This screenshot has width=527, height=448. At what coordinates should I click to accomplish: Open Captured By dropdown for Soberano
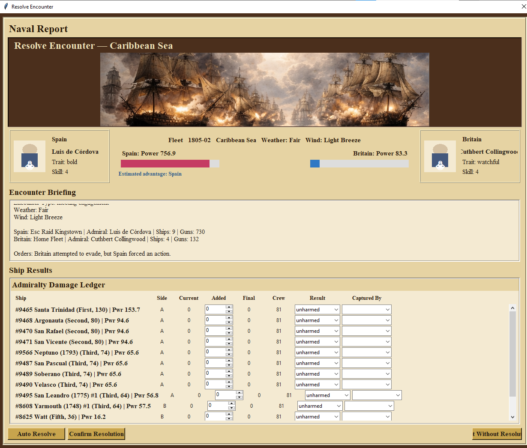(x=366, y=374)
